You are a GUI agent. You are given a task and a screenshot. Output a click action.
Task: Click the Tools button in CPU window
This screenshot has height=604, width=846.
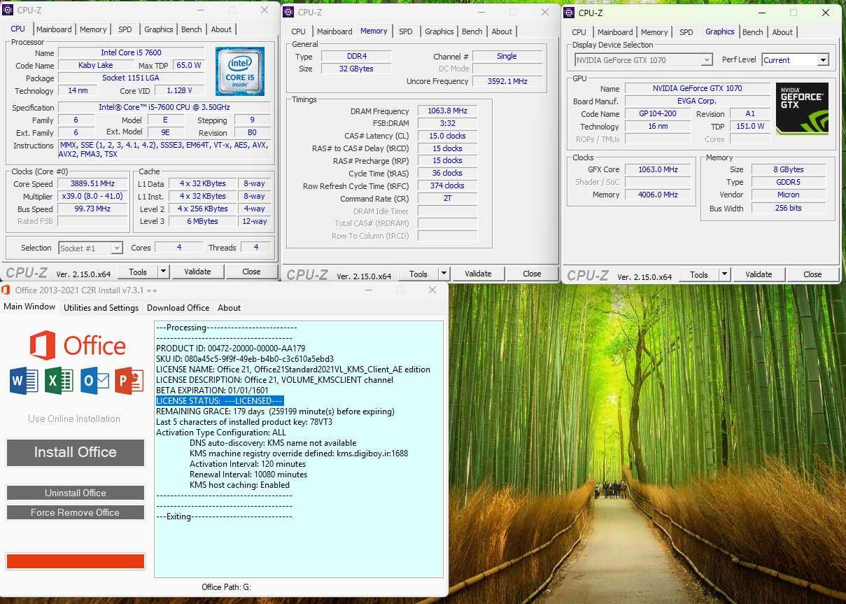point(138,272)
